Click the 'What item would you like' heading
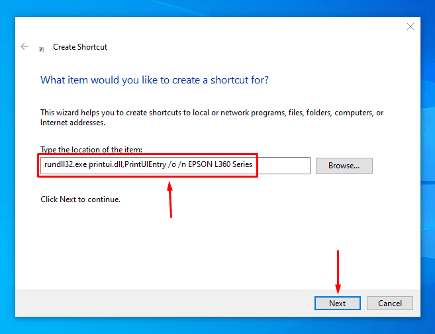The height and width of the screenshot is (334, 435). tap(154, 80)
